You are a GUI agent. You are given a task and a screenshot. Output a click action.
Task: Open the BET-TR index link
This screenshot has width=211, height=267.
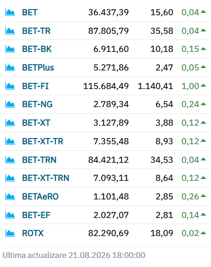coord(36,31)
